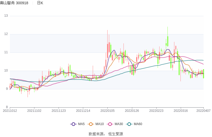The width and height of the screenshot is (212, 137).
Task: Pick the 20220223 date axis label
Action: tap(156, 111)
